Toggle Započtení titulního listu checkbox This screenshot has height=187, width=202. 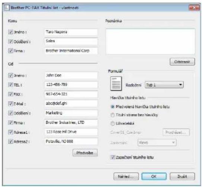point(113,157)
